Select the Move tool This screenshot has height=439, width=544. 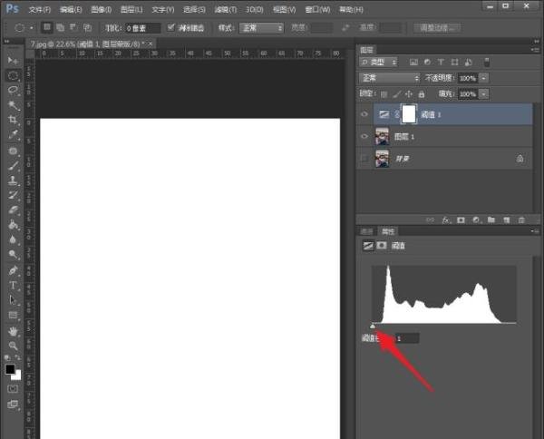[x=13, y=61]
